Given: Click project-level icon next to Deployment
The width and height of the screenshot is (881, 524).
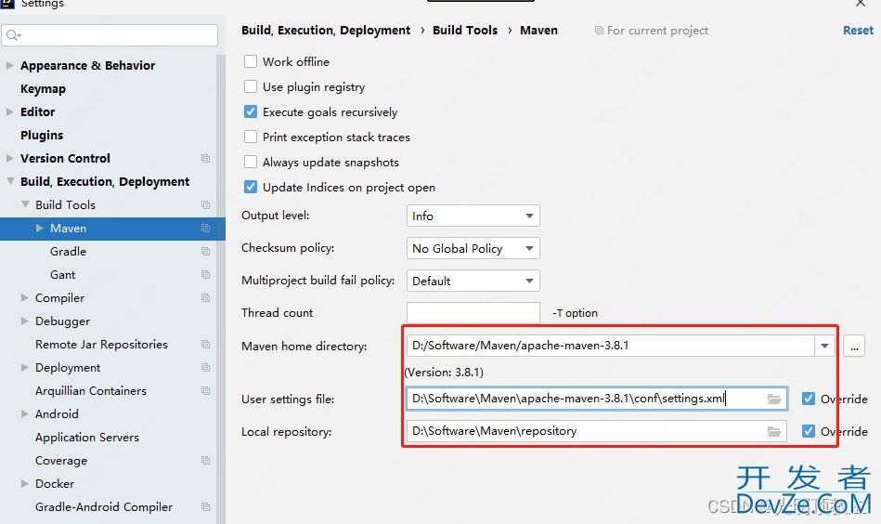Looking at the screenshot, I should coord(206,368).
